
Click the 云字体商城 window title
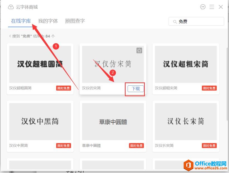pyautogui.click(x=27, y=7)
